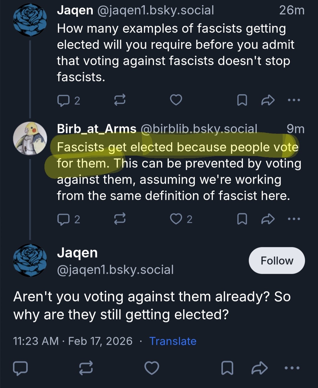The image size is (318, 388).
Task: Bookmark the Birb_at_Arms post
Action: [242, 219]
